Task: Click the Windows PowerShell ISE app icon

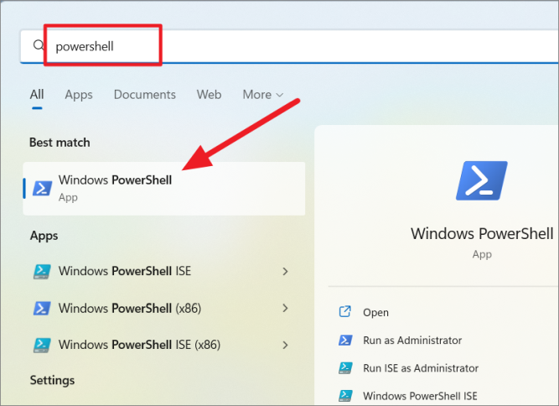Action: [x=42, y=272]
